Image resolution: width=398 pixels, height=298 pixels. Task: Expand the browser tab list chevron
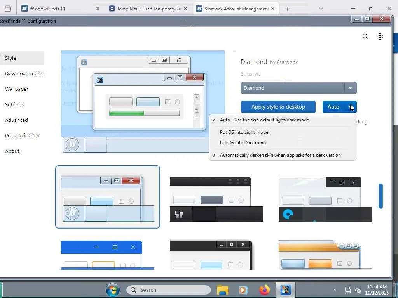click(x=321, y=9)
